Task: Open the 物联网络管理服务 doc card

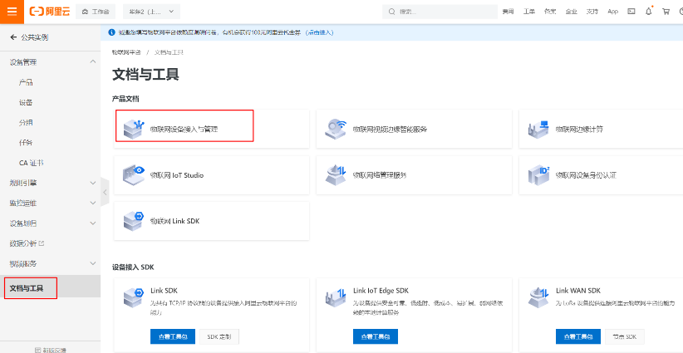Action: pos(415,175)
